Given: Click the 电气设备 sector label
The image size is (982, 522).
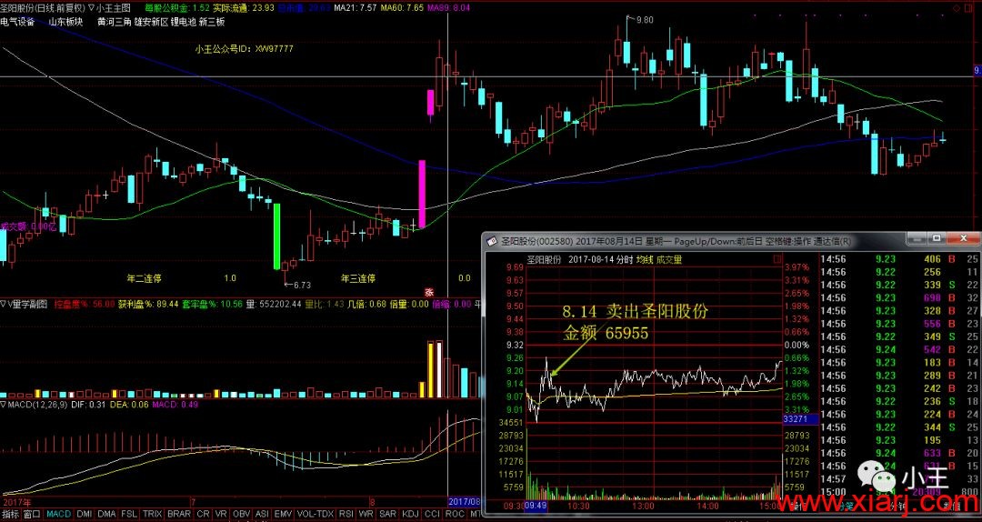Looking at the screenshot, I should 17,21.
